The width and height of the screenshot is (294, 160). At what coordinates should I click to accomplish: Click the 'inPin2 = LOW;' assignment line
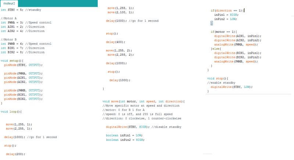(225, 19)
